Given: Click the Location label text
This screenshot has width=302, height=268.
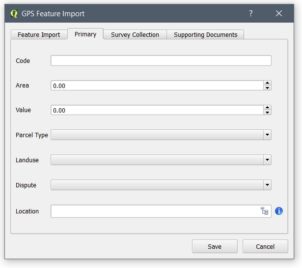Looking at the screenshot, I should [27, 211].
